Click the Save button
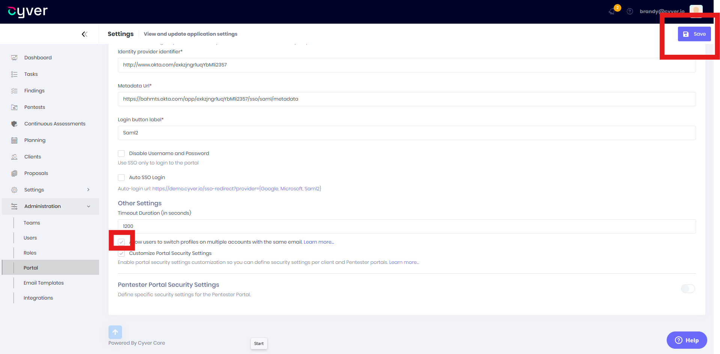The height and width of the screenshot is (354, 720). [694, 34]
